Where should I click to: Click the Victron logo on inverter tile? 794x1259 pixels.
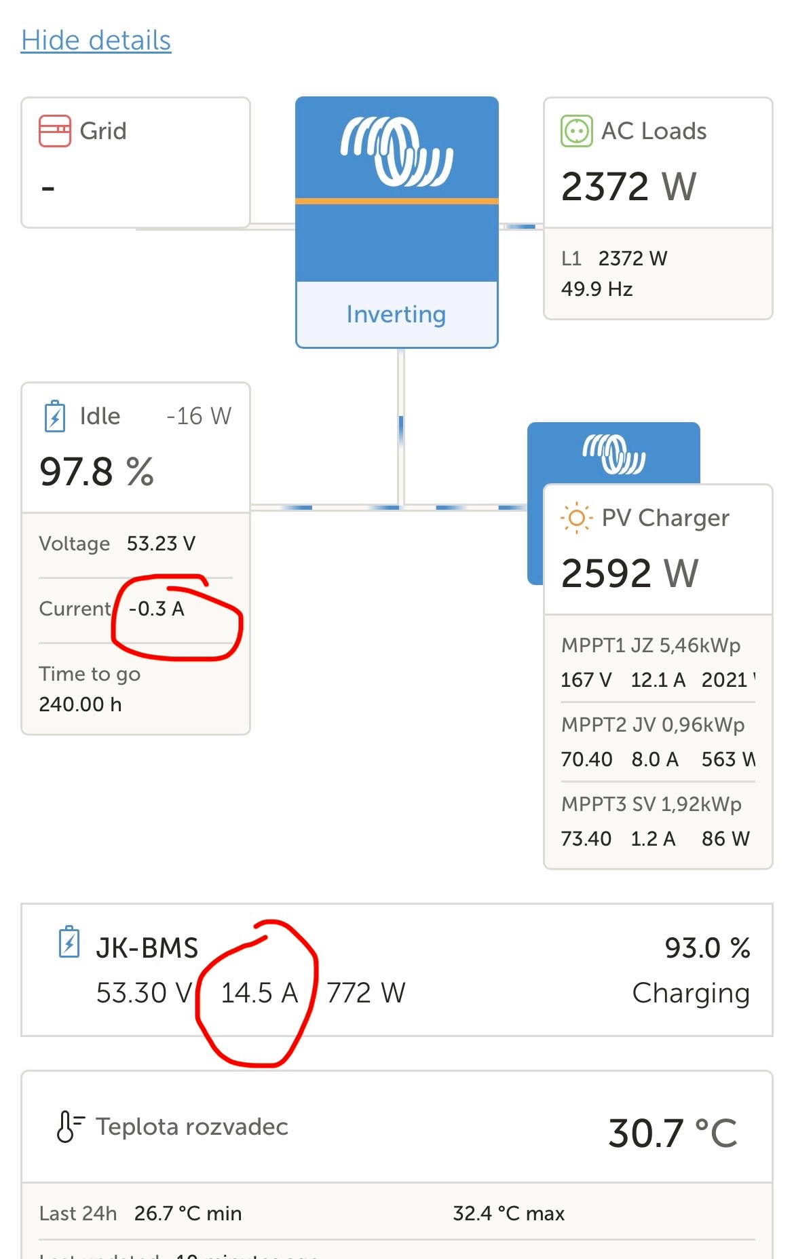396,151
